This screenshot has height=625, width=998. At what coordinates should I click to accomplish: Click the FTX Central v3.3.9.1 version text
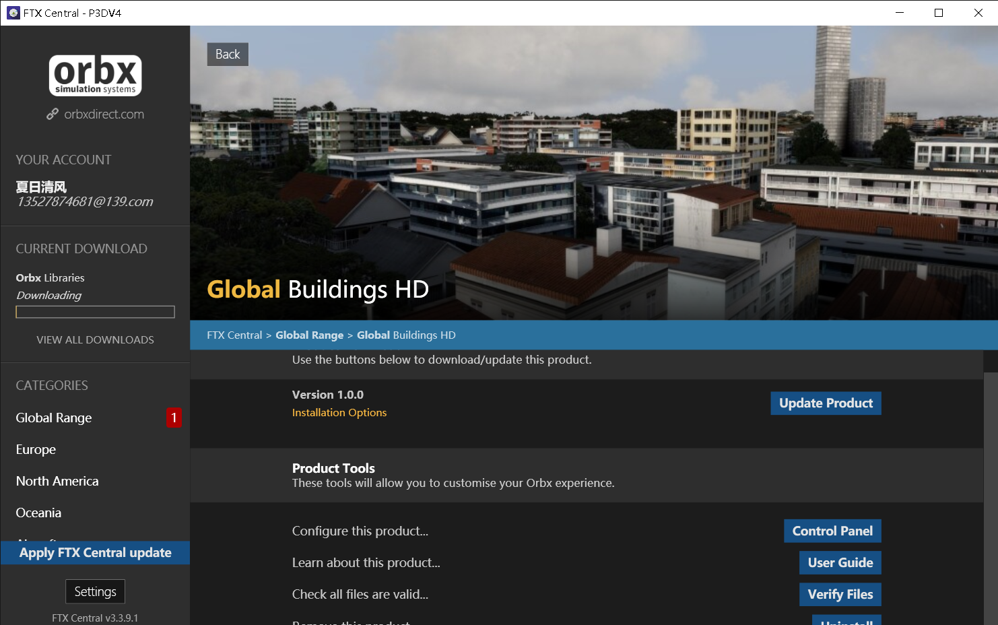(95, 618)
